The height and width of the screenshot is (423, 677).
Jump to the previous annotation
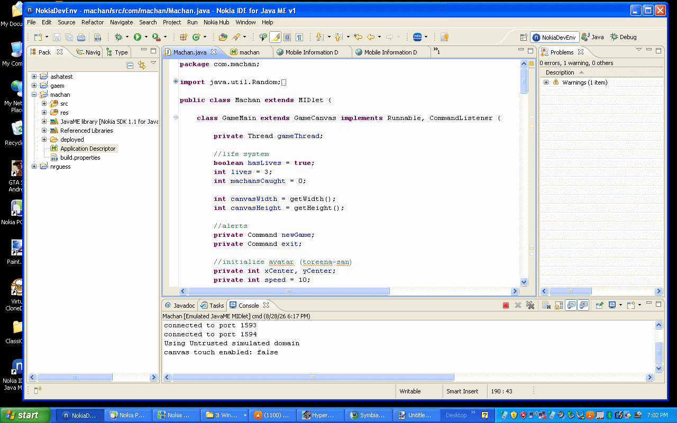[x=338, y=37]
